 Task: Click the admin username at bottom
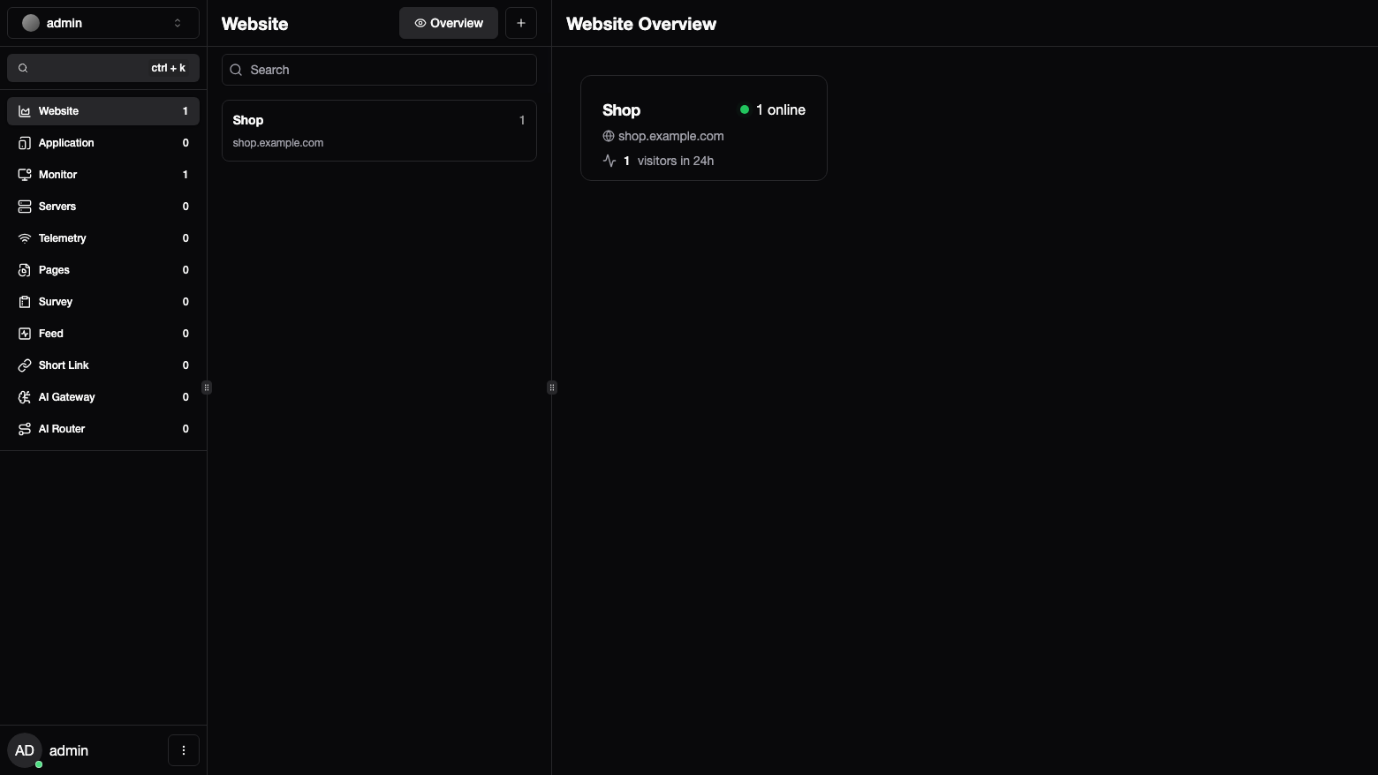tap(69, 750)
